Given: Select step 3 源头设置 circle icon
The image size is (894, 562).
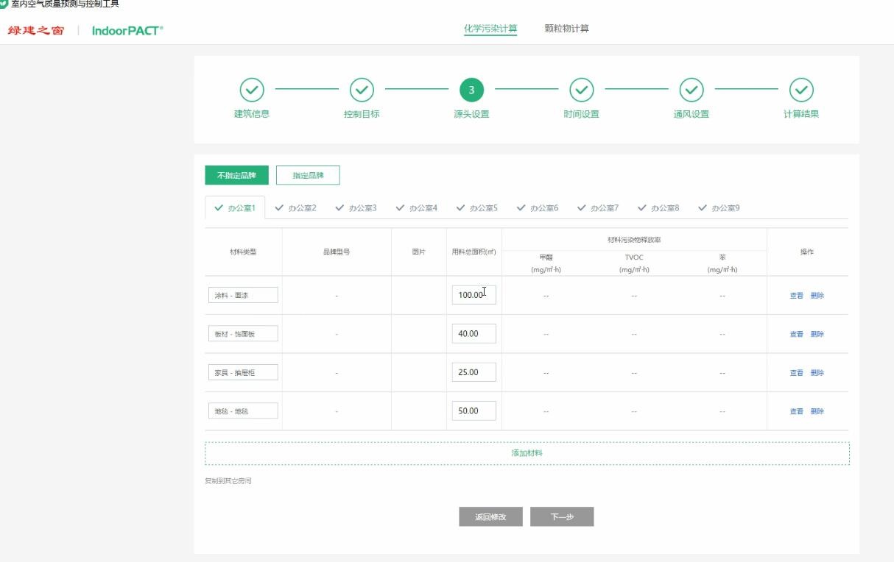Looking at the screenshot, I should tap(471, 90).
